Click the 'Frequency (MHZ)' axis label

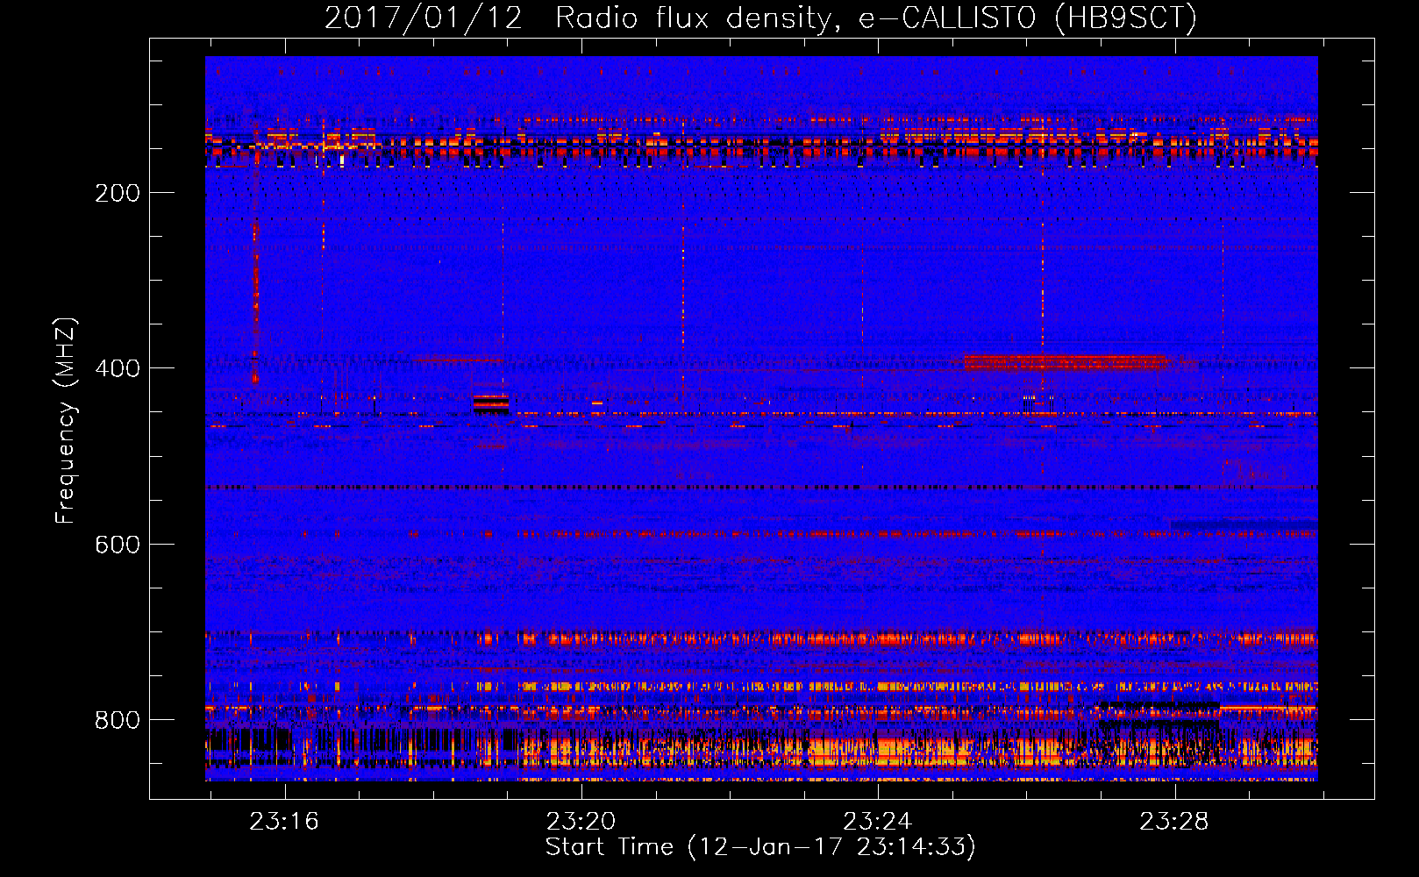click(66, 421)
